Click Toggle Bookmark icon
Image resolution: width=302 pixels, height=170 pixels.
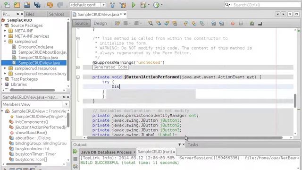[202, 23]
